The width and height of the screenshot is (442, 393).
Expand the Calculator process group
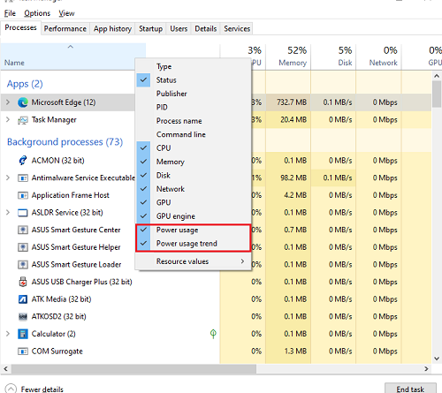point(8,334)
